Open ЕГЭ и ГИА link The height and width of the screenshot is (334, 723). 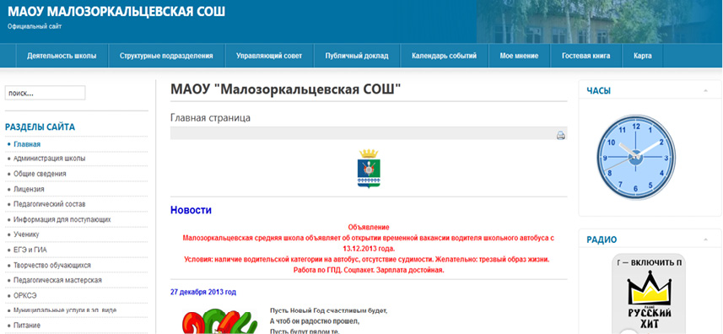30,250
